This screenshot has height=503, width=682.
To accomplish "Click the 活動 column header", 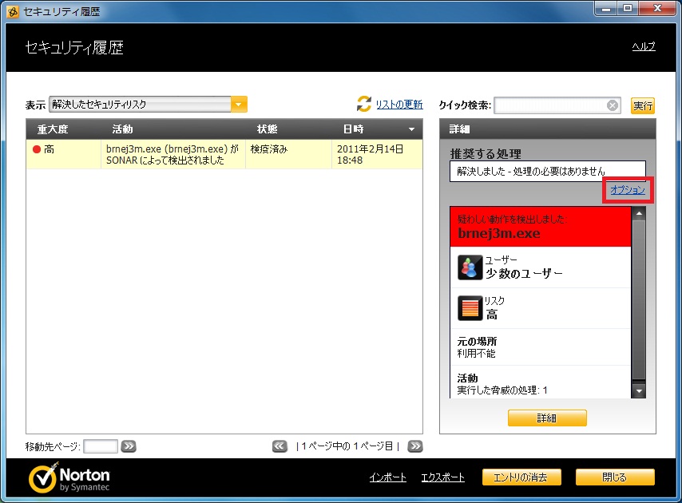I will click(122, 129).
